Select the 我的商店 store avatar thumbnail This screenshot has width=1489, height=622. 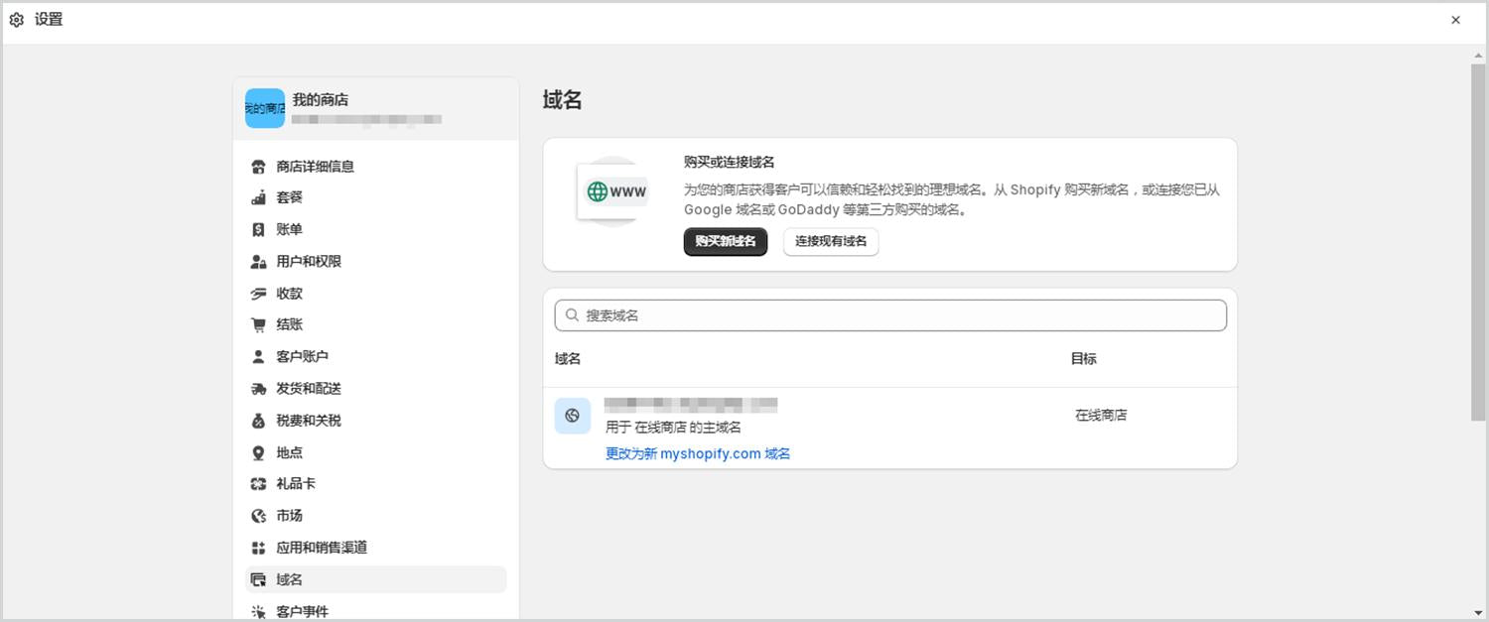click(x=264, y=107)
